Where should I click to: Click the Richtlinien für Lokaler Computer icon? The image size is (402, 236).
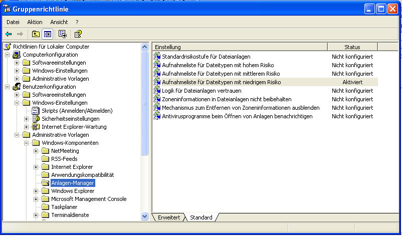pos(8,47)
